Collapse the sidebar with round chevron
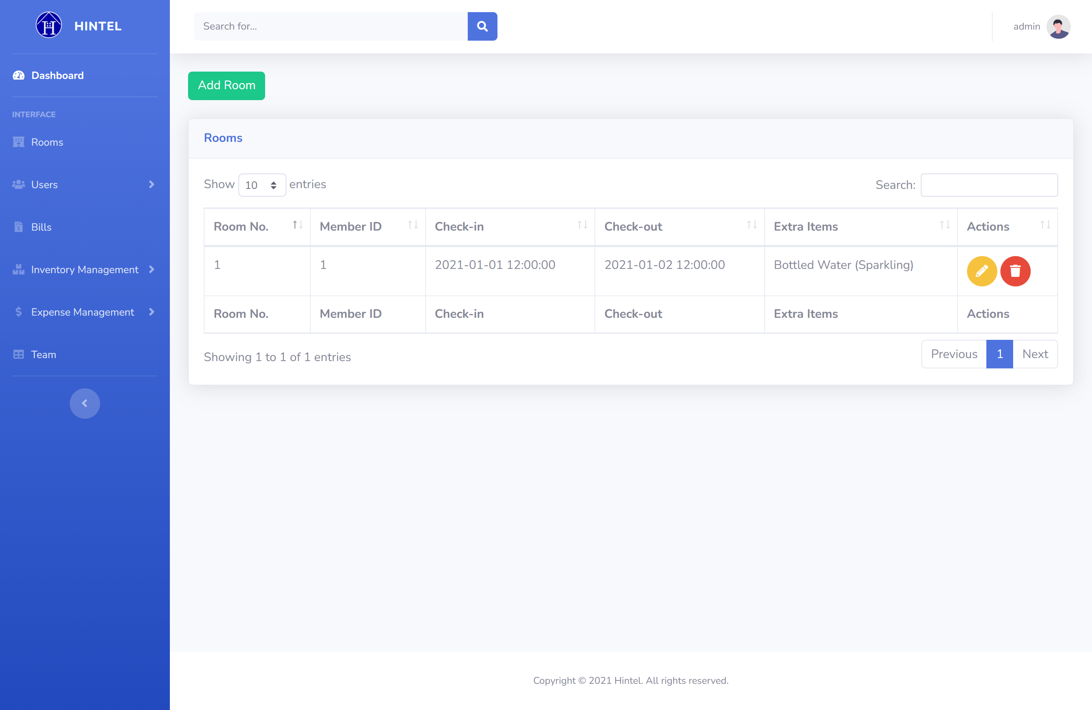 click(85, 403)
